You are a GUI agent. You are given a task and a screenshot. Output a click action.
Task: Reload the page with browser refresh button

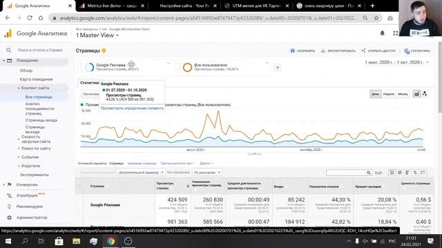(30, 18)
